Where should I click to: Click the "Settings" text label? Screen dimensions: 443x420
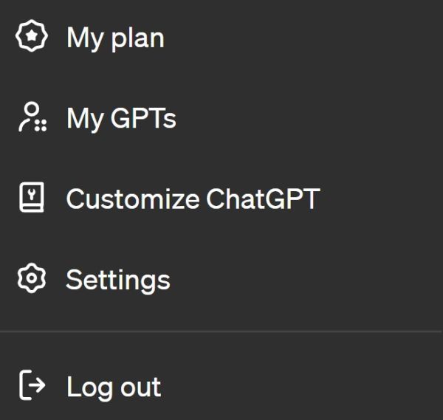(118, 280)
